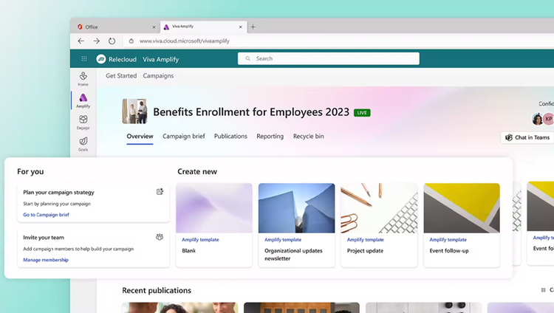Go back with the browser back arrow

81,41
